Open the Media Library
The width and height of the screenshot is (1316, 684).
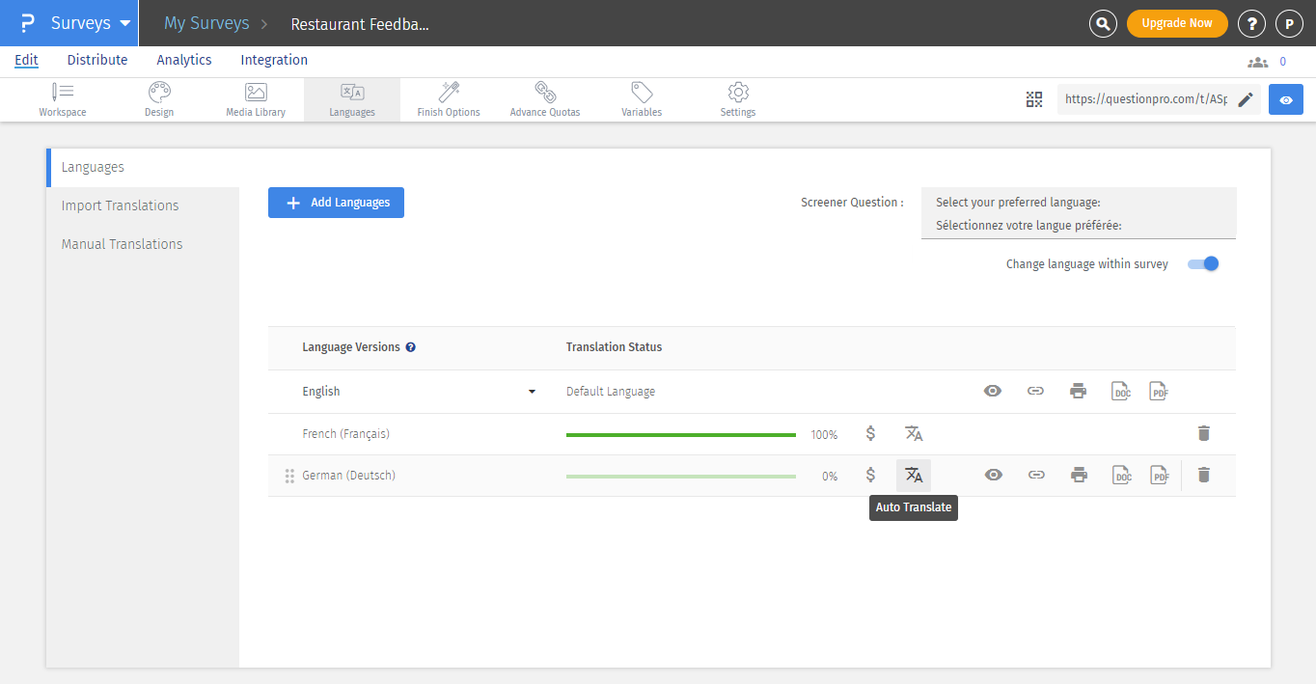pos(256,99)
